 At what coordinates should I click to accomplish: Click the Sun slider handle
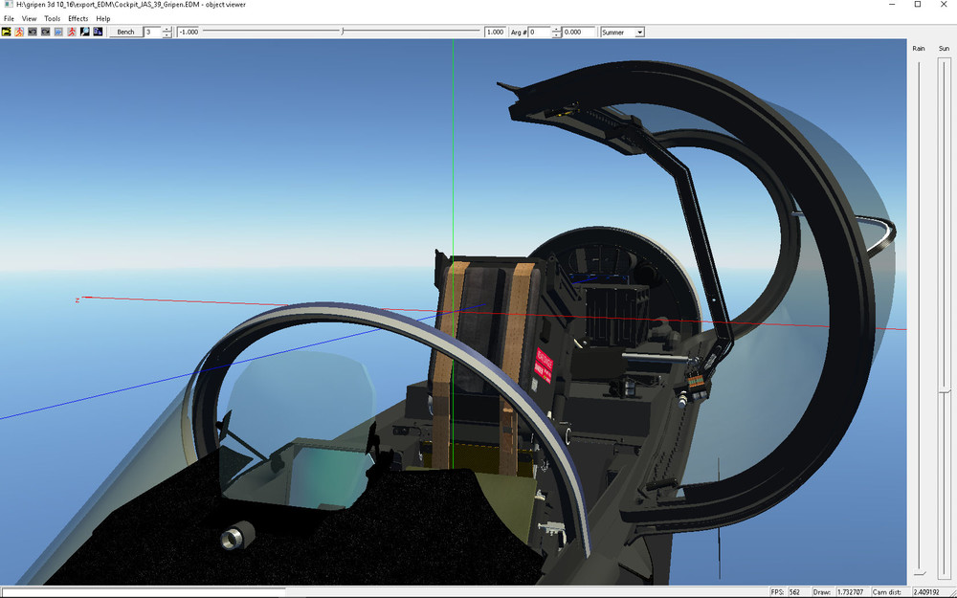945,390
